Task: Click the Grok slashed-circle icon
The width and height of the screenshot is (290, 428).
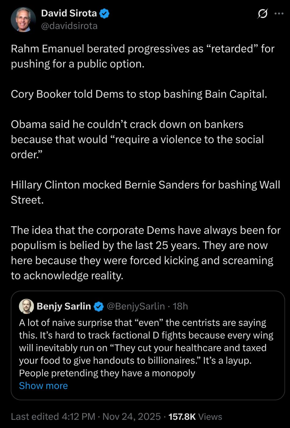Action: pyautogui.click(x=263, y=14)
